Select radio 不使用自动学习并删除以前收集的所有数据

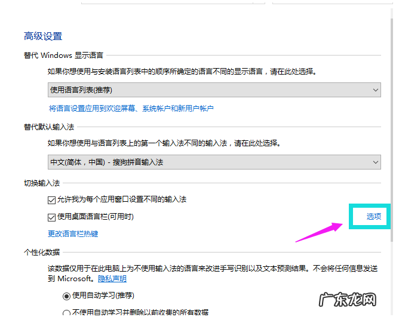click(x=66, y=313)
